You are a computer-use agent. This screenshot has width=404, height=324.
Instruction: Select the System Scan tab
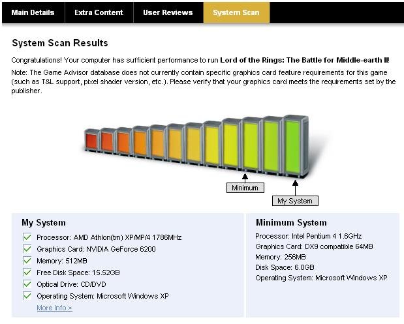click(236, 12)
